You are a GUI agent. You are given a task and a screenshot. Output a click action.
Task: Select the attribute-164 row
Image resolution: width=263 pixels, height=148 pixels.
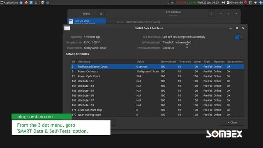pos(157,86)
